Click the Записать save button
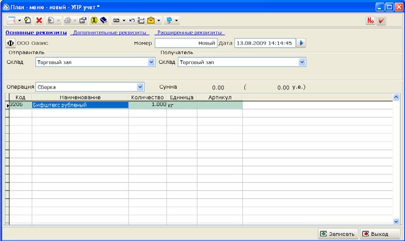Viewport: 405px width, 241px height. [x=338, y=234]
